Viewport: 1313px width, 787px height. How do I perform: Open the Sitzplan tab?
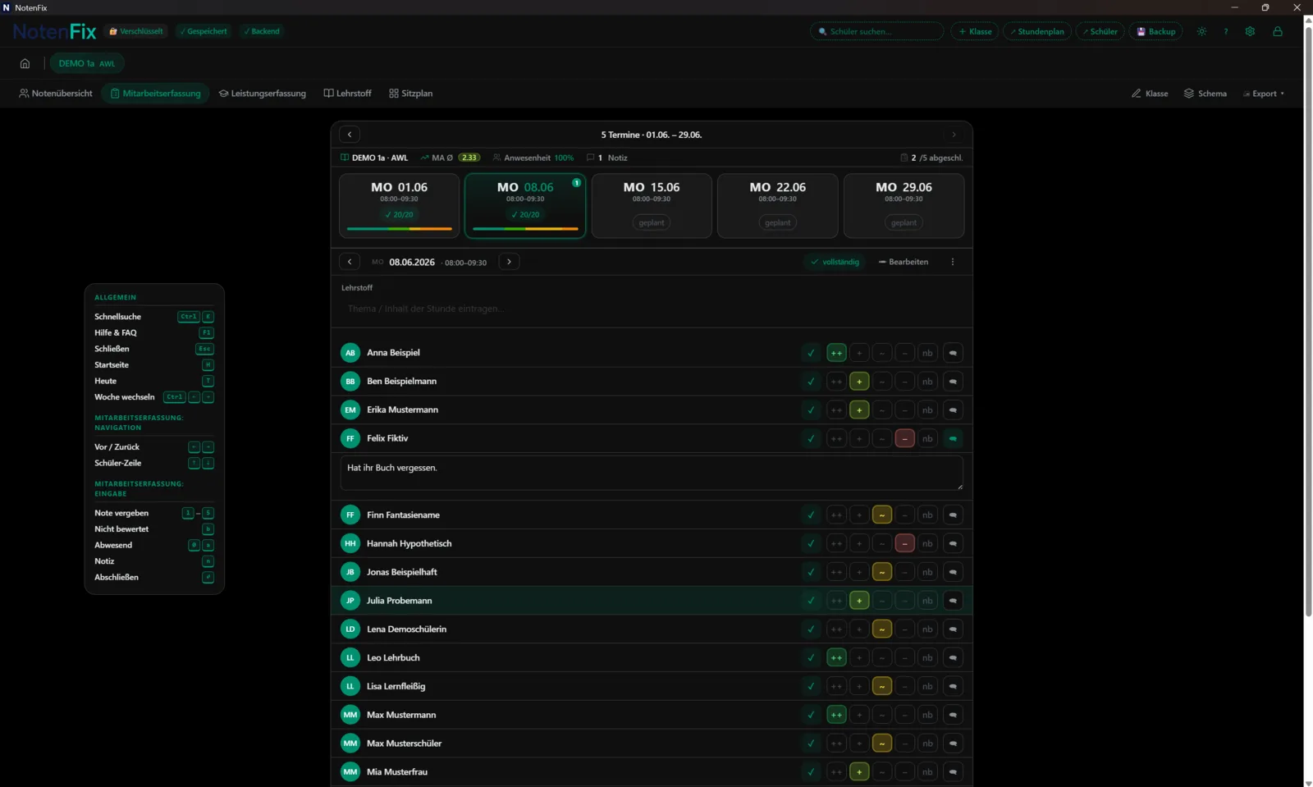pyautogui.click(x=411, y=94)
